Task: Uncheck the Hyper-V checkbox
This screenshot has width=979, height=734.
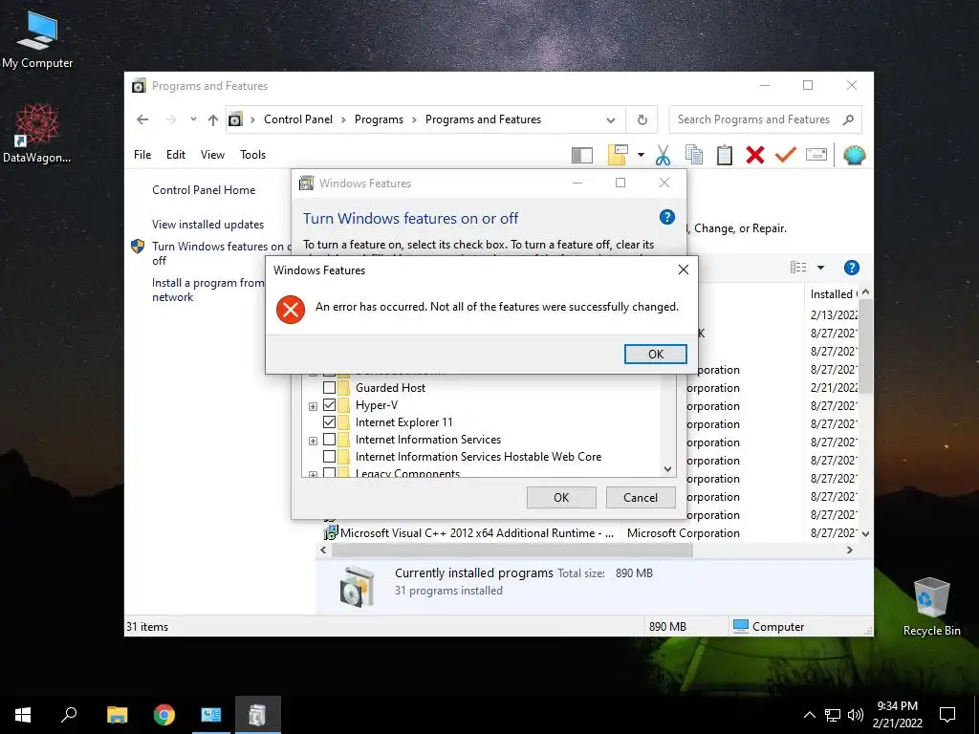Action: 329,405
